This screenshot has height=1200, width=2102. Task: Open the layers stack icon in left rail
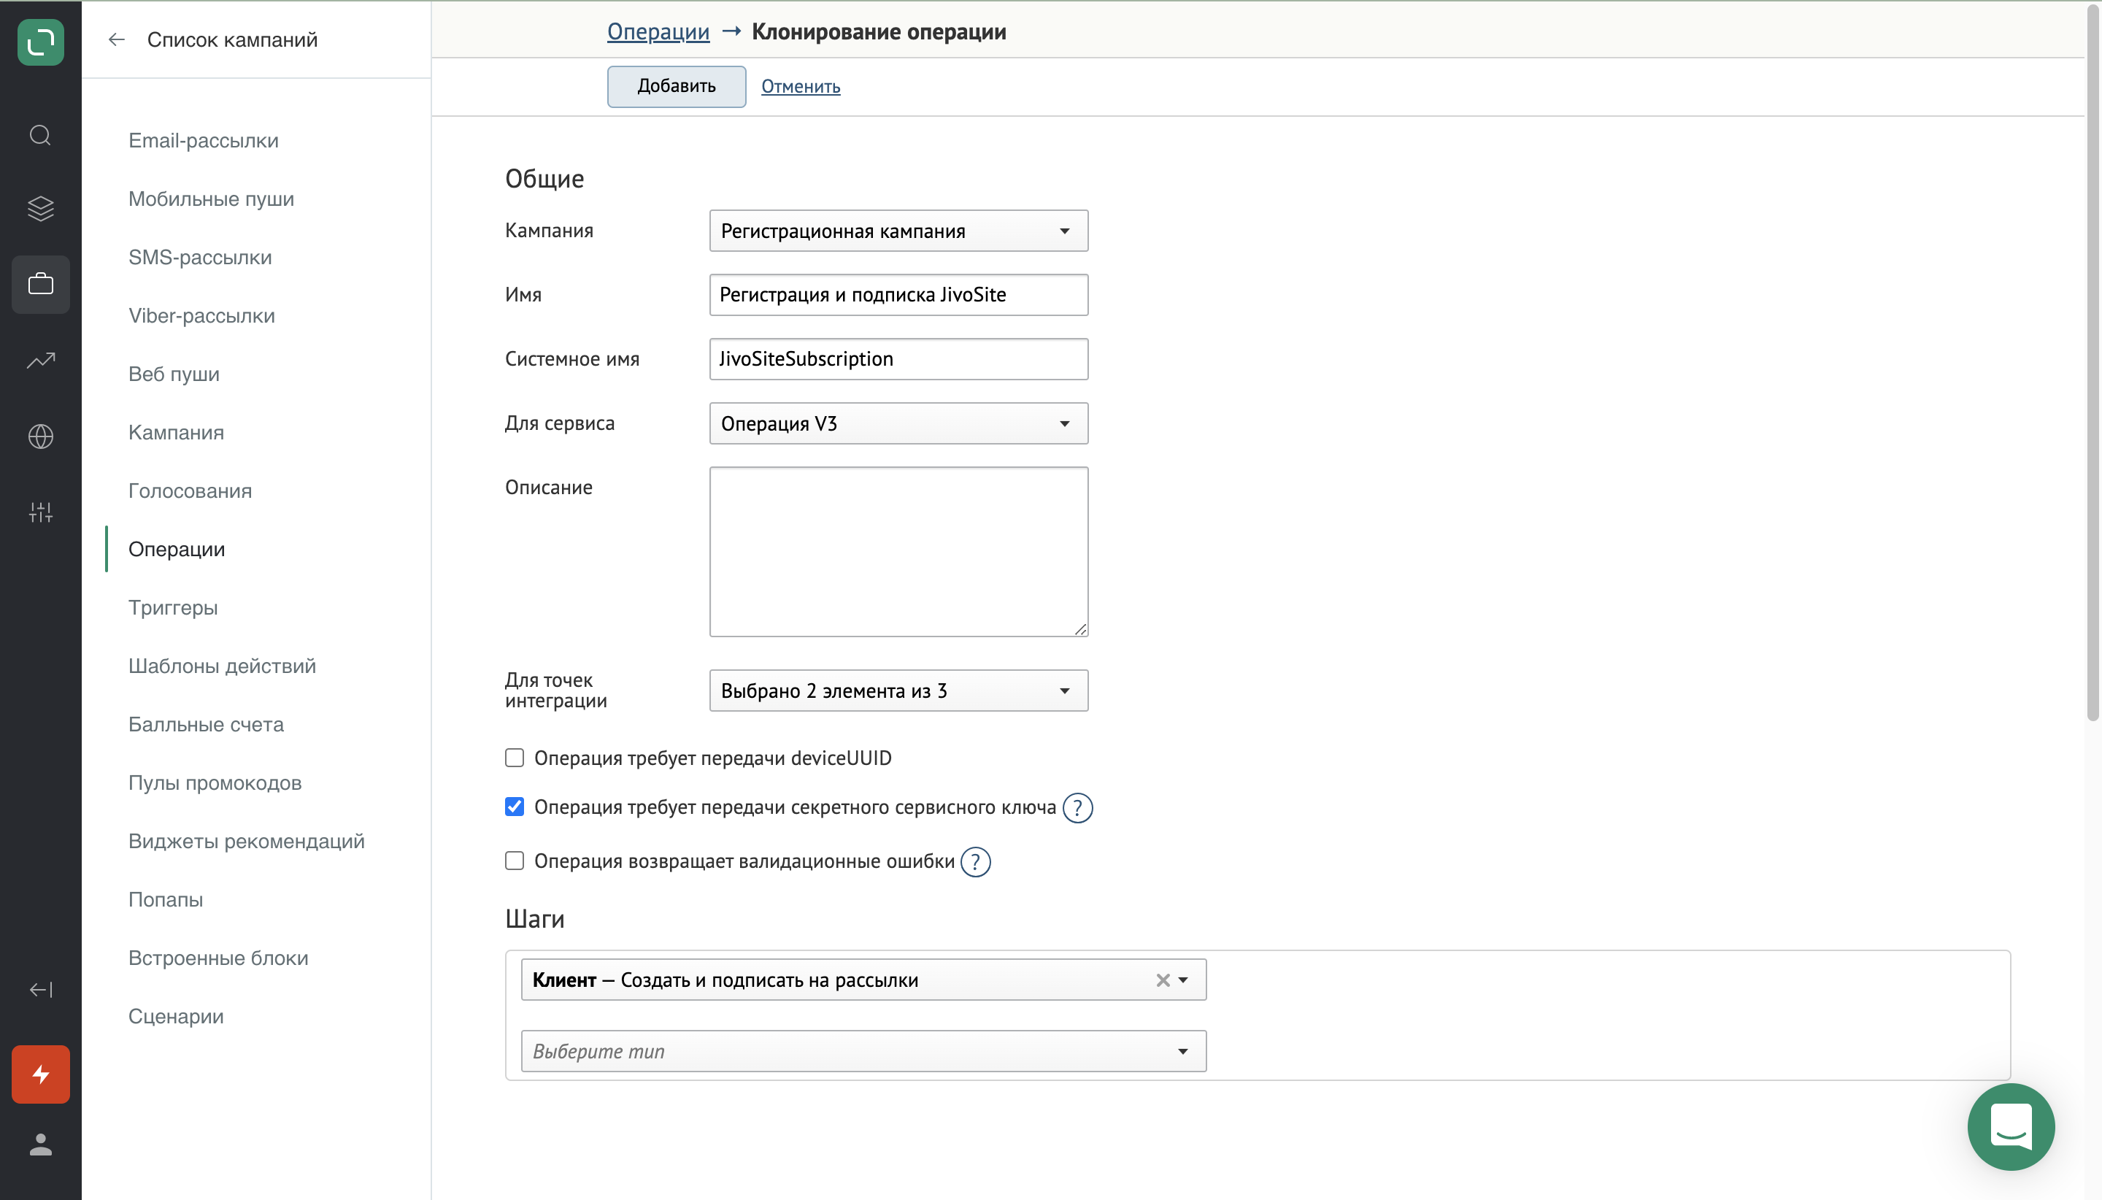click(x=40, y=209)
